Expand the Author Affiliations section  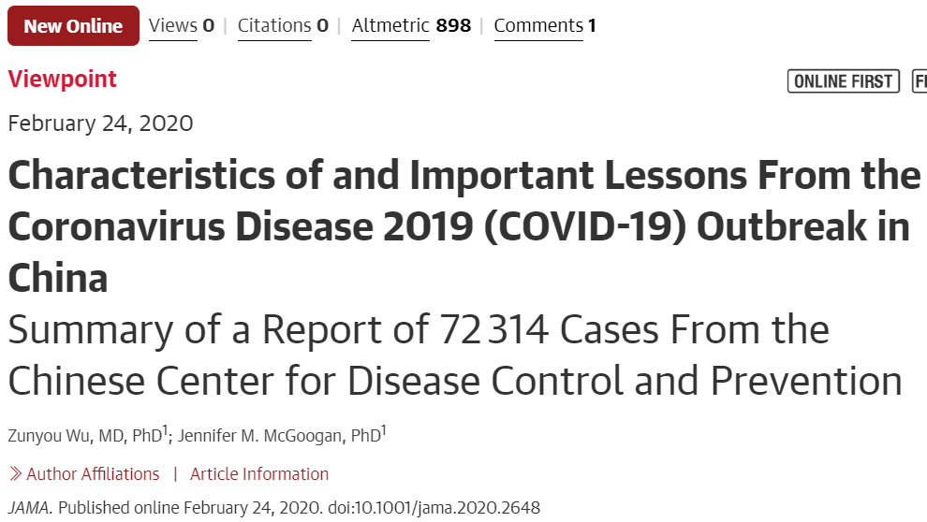pos(93,473)
